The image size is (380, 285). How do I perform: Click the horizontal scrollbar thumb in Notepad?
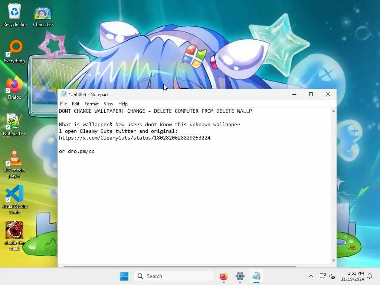180,266
